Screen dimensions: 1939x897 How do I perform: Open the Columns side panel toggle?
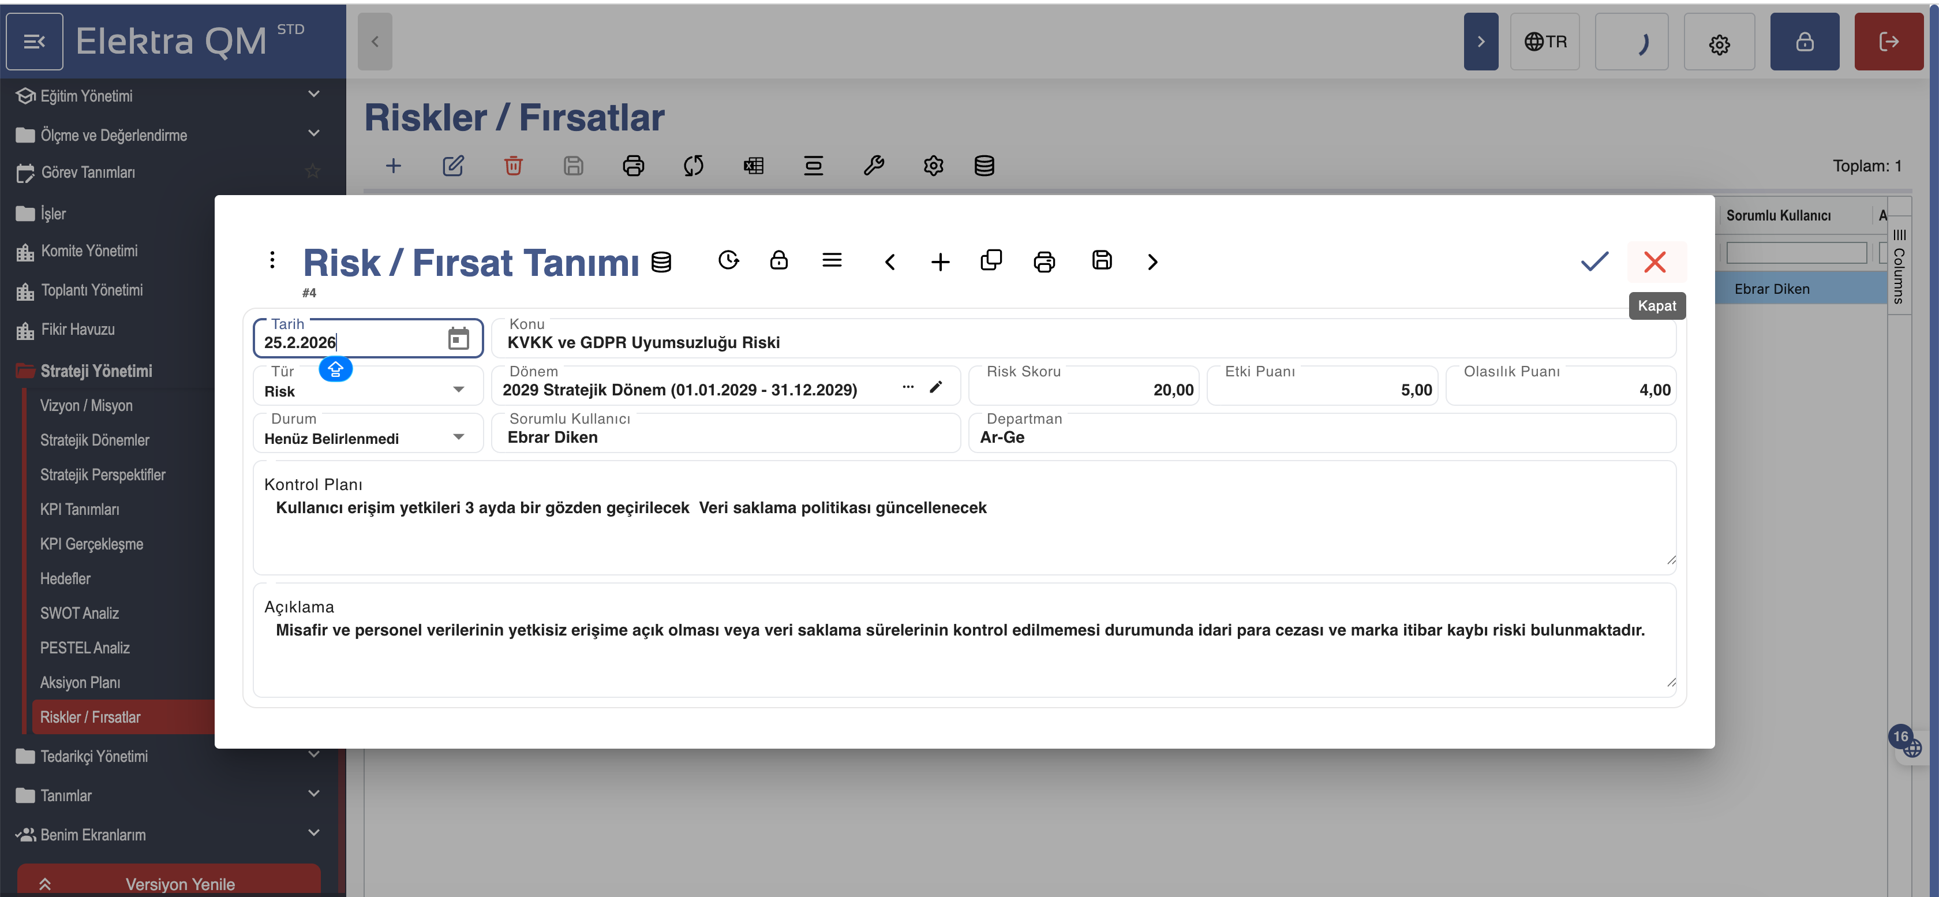point(1899,267)
